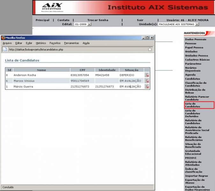This screenshot has height=191, width=215.
Task: Click delete icon for Marcos Vinicius row
Action: point(147,81)
